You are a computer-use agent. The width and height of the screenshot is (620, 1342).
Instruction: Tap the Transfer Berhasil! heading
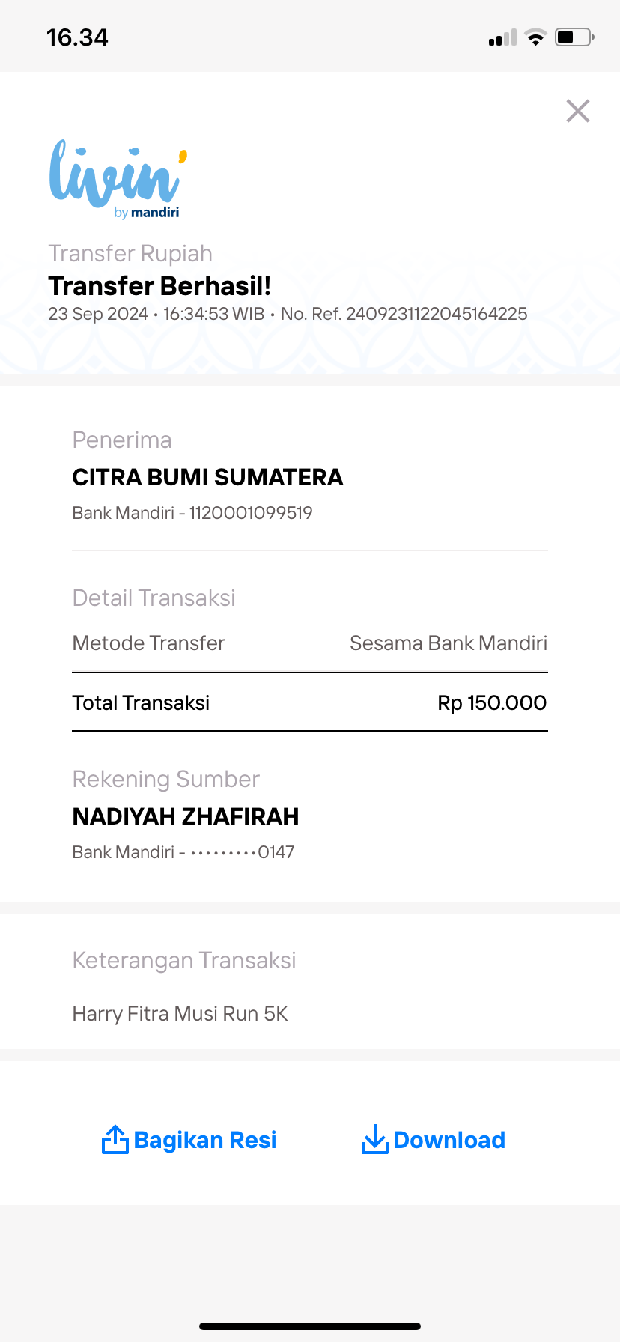pyautogui.click(x=159, y=286)
